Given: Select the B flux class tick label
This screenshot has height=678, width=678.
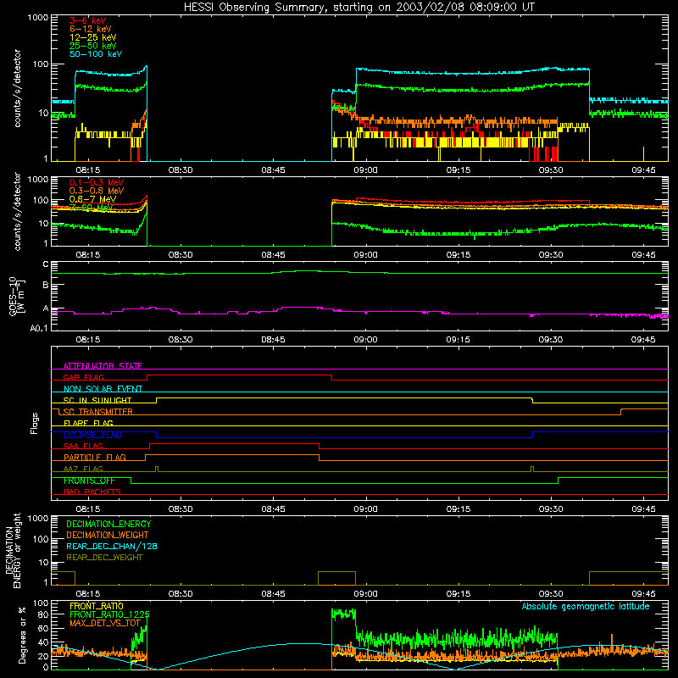Looking at the screenshot, I should pos(46,285).
